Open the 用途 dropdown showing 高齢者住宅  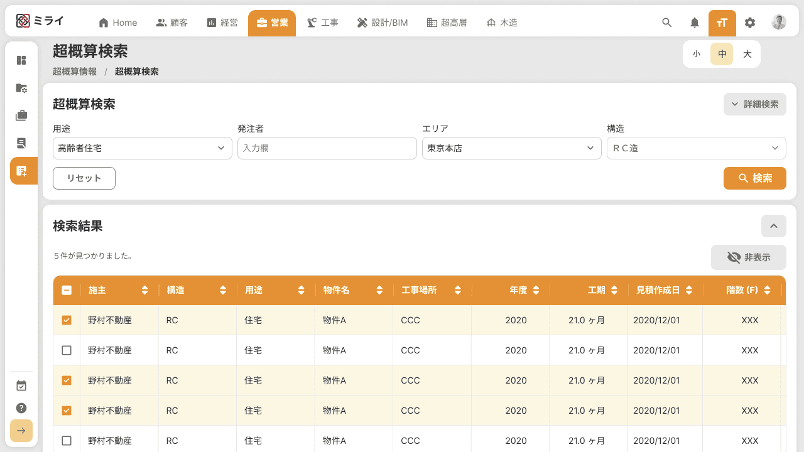coord(143,148)
